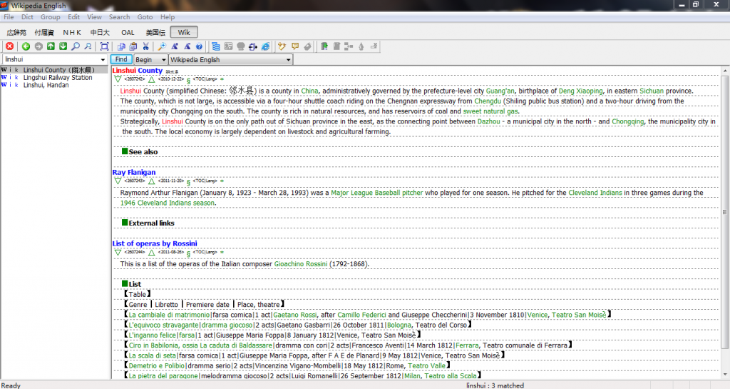Follow the Deng Xiaoping link
The width and height of the screenshot is (730, 389).
click(x=580, y=91)
